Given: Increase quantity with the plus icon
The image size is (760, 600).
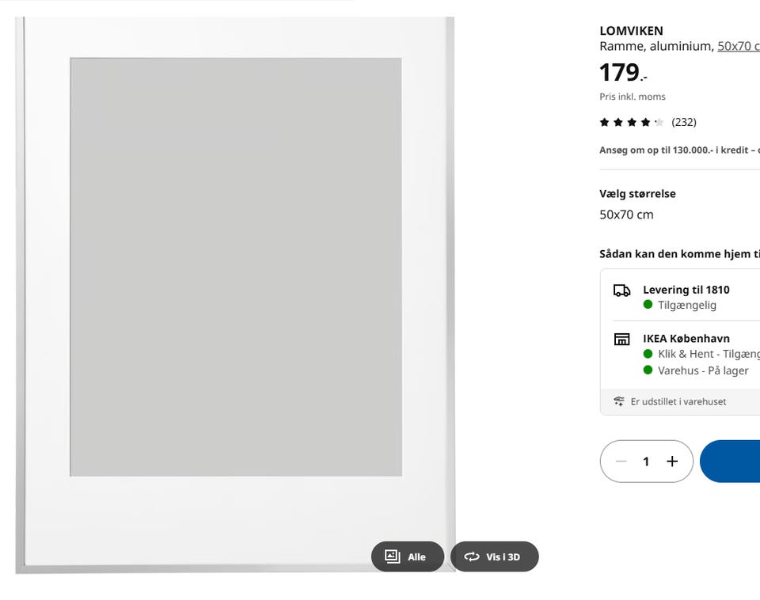Looking at the screenshot, I should [672, 461].
